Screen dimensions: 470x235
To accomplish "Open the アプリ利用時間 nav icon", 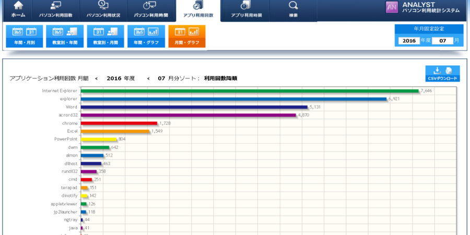I will tap(246, 6).
